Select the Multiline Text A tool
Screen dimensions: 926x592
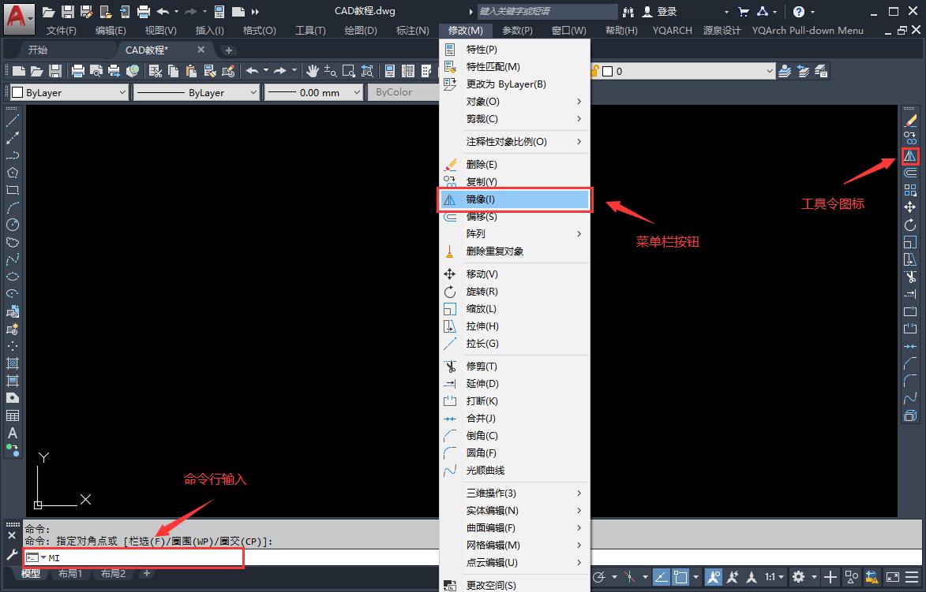coord(13,433)
